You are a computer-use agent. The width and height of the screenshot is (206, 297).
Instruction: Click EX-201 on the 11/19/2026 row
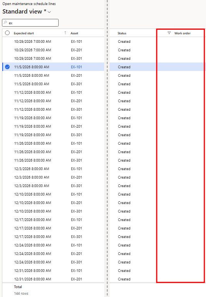click(76, 127)
